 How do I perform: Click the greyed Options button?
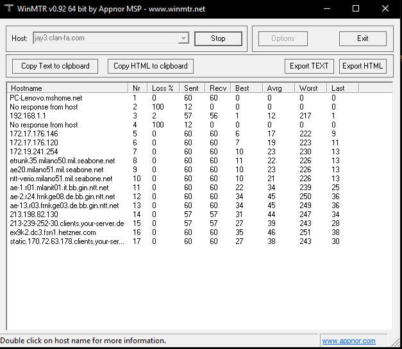[283, 38]
